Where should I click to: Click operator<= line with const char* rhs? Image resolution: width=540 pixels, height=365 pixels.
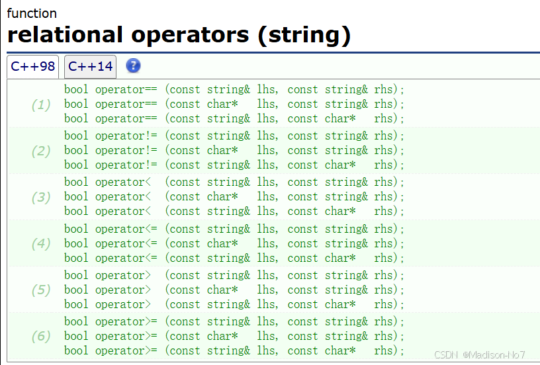click(234, 259)
